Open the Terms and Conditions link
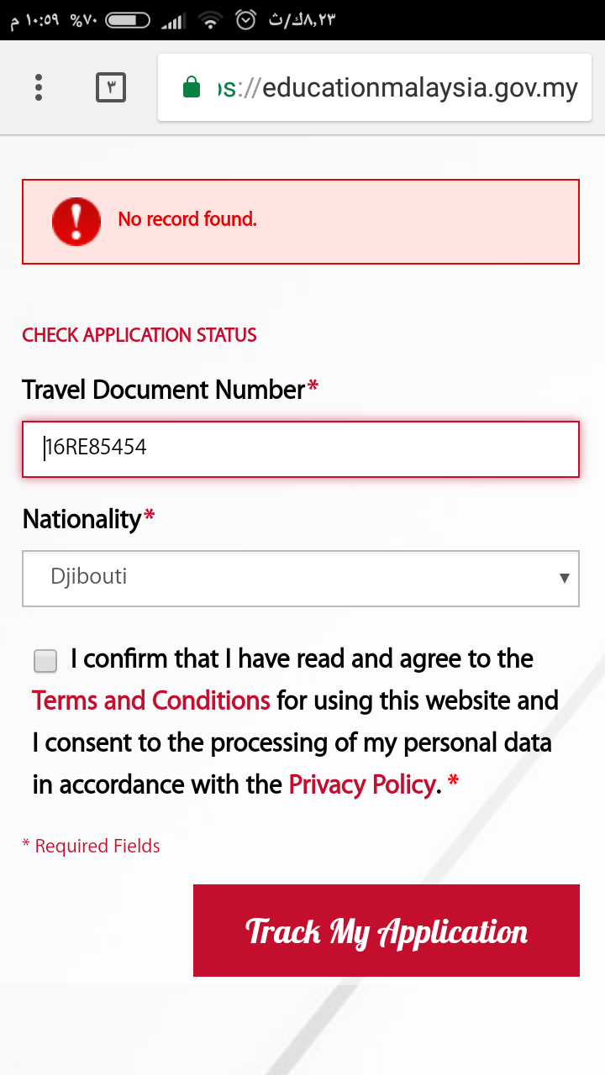This screenshot has height=1075, width=605. 151,700
